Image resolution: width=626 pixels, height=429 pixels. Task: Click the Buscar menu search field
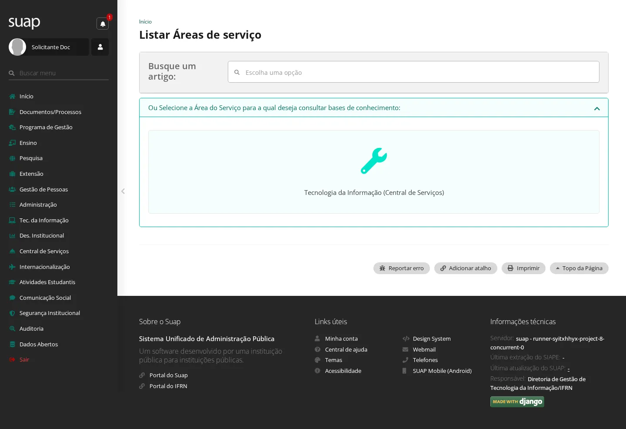[x=59, y=73]
